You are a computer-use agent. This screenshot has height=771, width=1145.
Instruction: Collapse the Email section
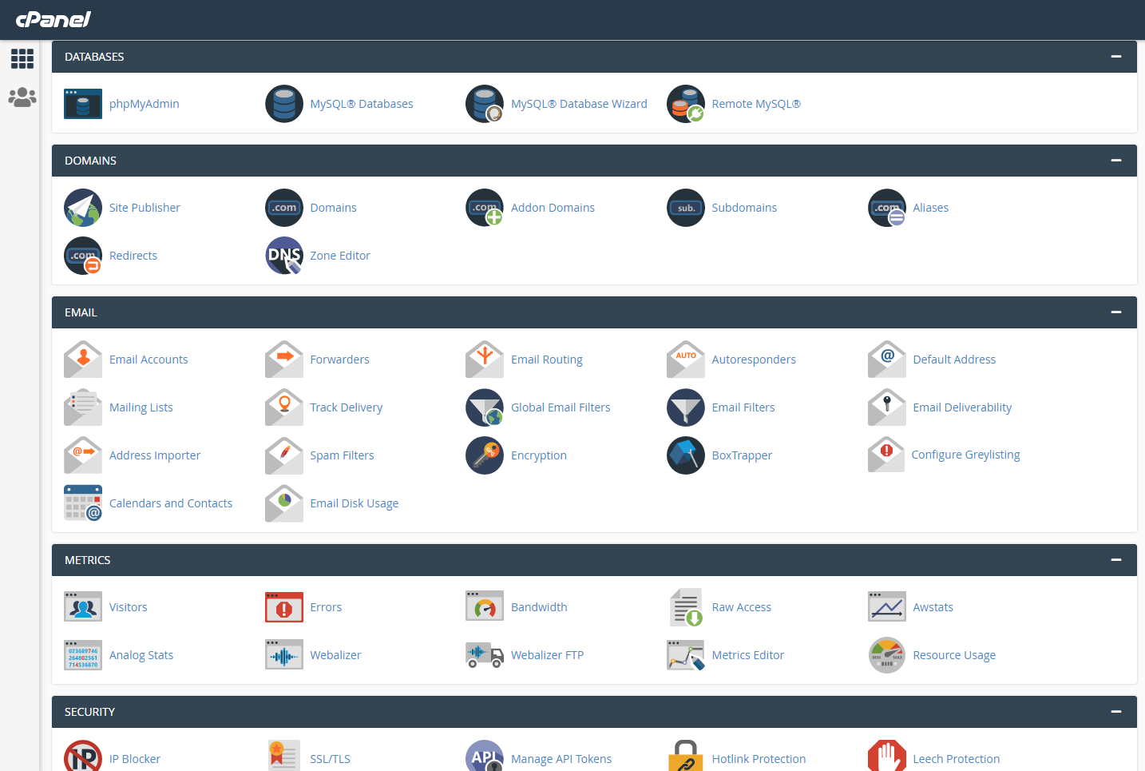[1116, 312]
